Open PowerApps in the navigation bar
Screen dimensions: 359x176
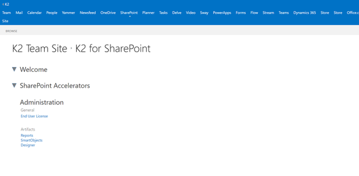(x=222, y=13)
